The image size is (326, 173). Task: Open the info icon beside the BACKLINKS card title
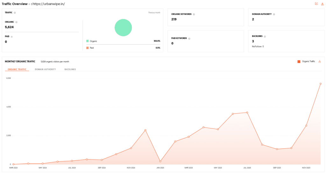click(x=265, y=36)
